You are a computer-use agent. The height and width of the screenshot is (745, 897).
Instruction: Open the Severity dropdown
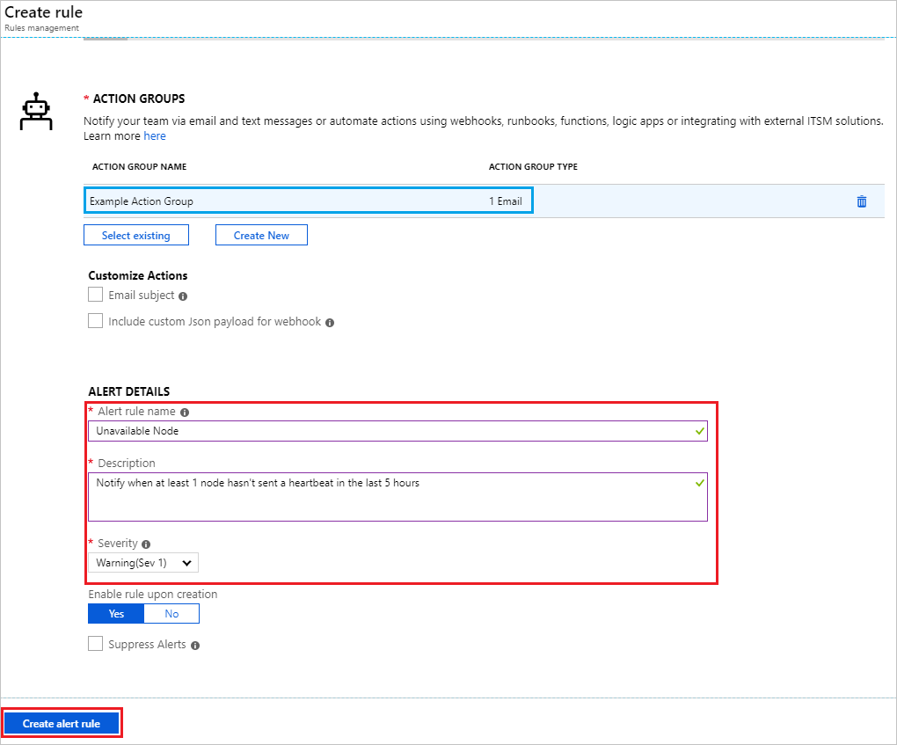(143, 562)
